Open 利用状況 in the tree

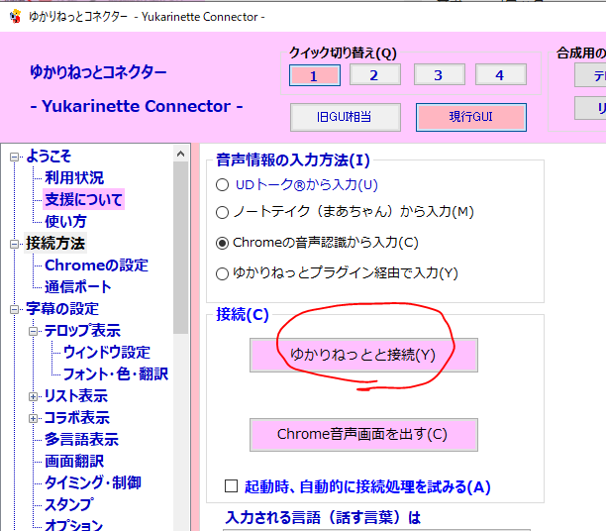coord(74,178)
